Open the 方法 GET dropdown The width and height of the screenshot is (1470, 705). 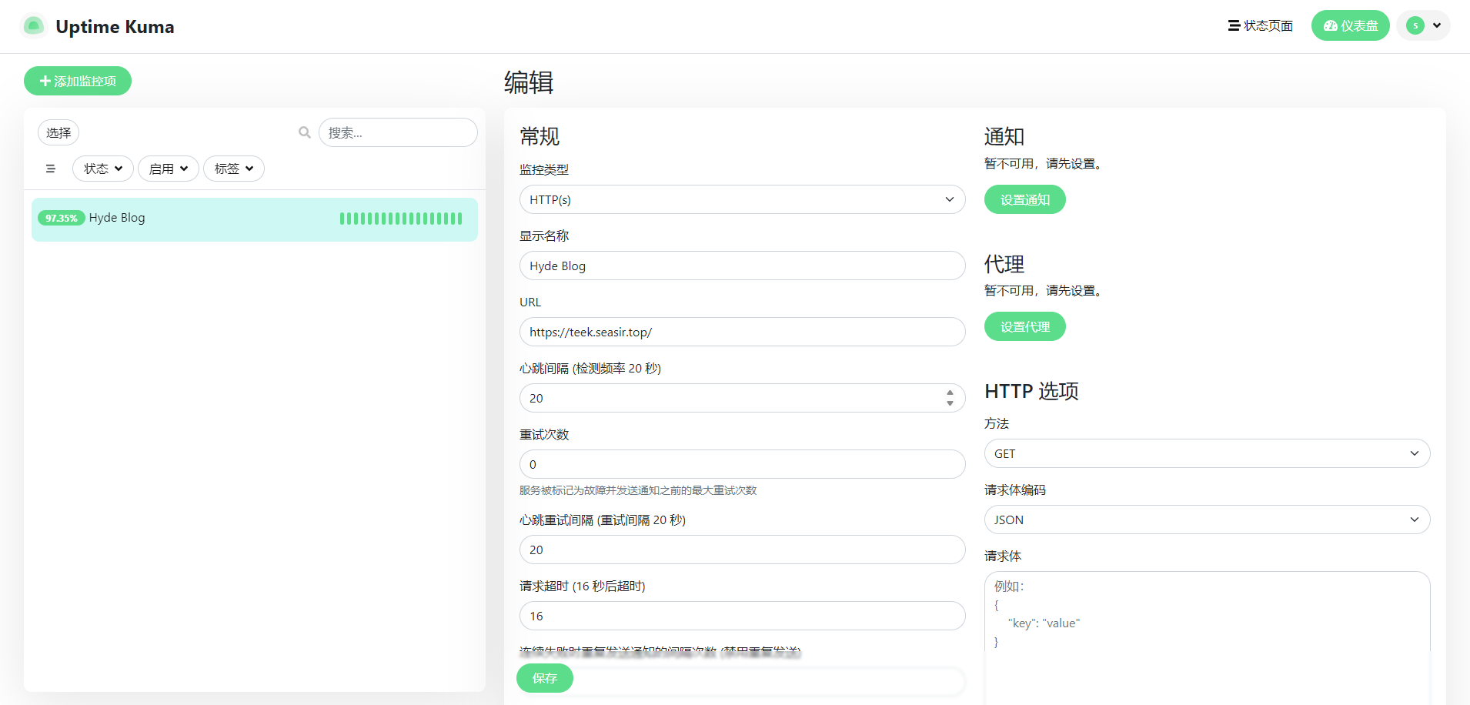pos(1208,453)
